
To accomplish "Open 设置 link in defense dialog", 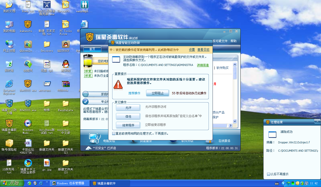I will [192, 50].
